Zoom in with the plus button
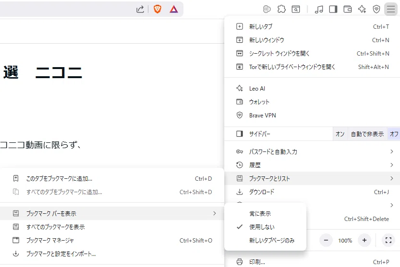This screenshot has height=267, width=400. point(364,240)
